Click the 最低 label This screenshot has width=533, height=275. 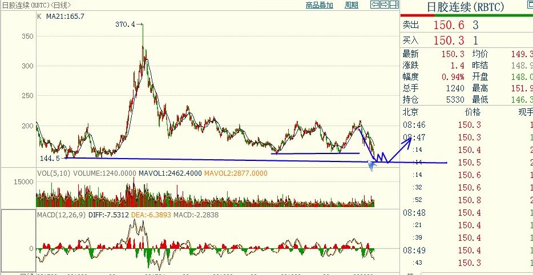coord(480,100)
